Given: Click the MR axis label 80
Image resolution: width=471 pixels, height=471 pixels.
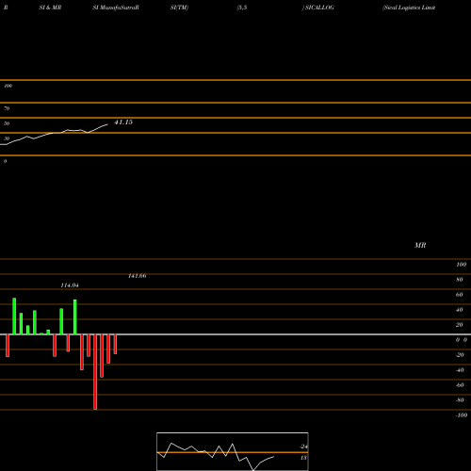Looking at the screenshot, I should (460, 280).
